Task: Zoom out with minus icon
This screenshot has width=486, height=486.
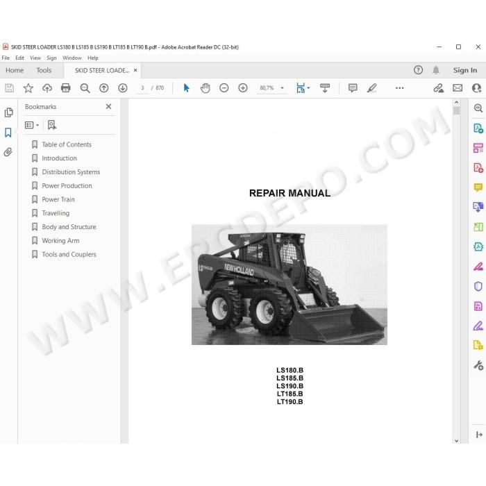Action: pyautogui.click(x=224, y=88)
